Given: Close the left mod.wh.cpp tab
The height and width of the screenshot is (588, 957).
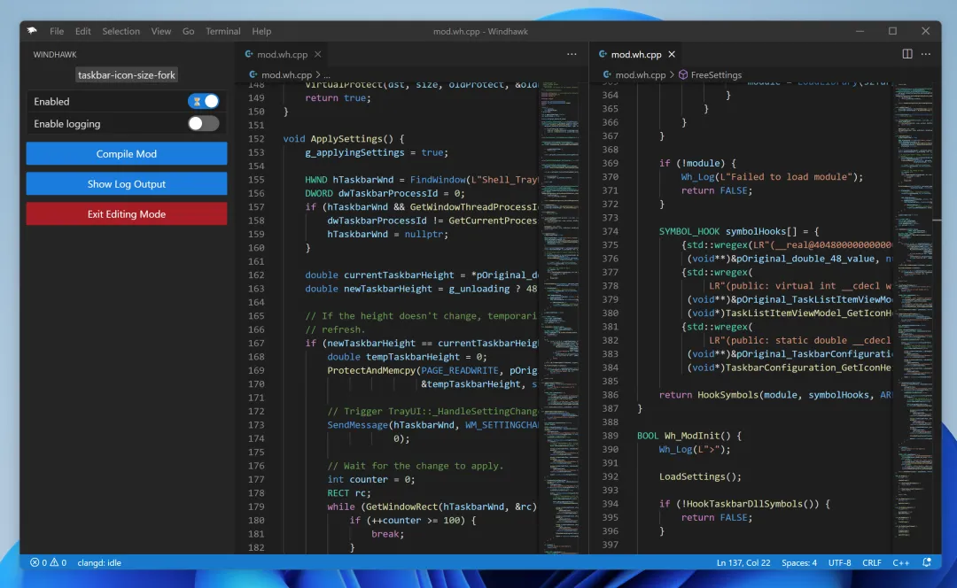Looking at the screenshot, I should pyautogui.click(x=318, y=54).
